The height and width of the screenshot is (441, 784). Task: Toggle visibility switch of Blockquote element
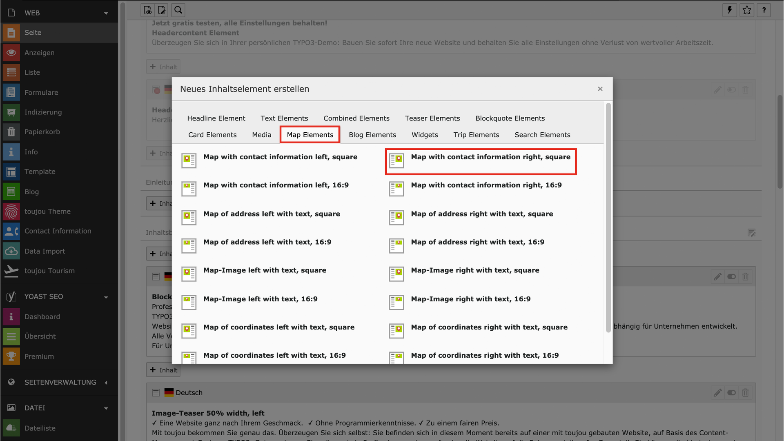click(731, 277)
